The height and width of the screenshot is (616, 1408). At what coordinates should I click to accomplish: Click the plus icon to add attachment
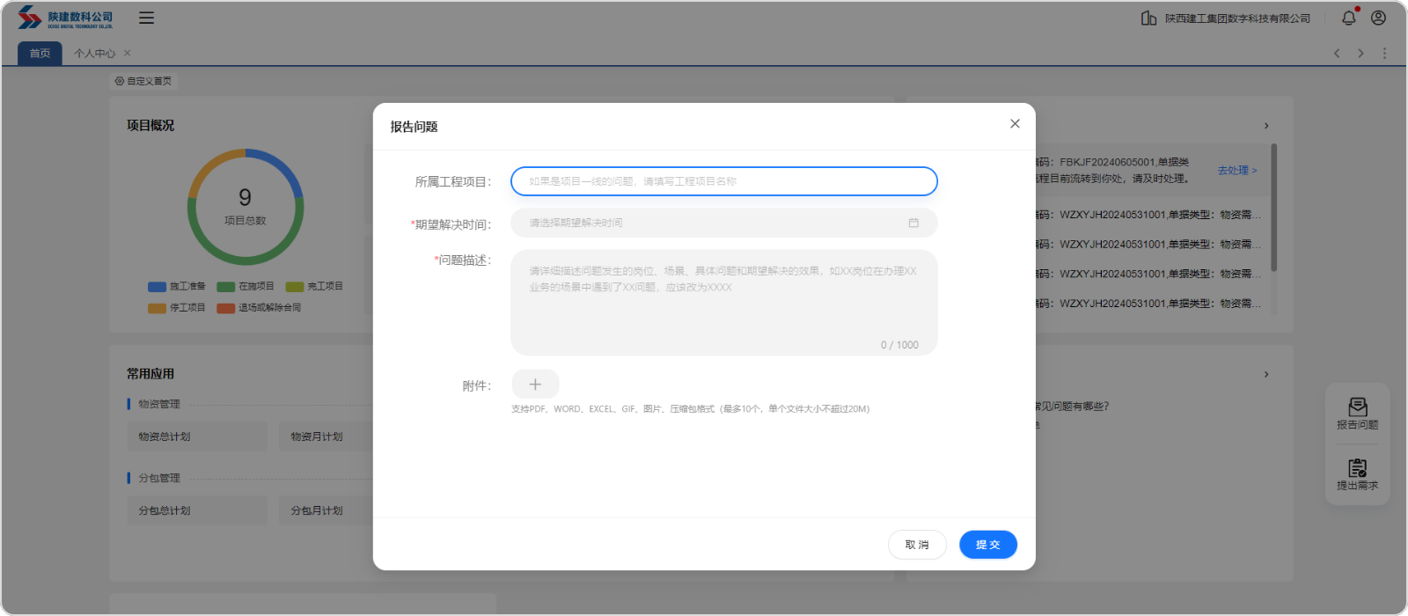click(x=535, y=385)
